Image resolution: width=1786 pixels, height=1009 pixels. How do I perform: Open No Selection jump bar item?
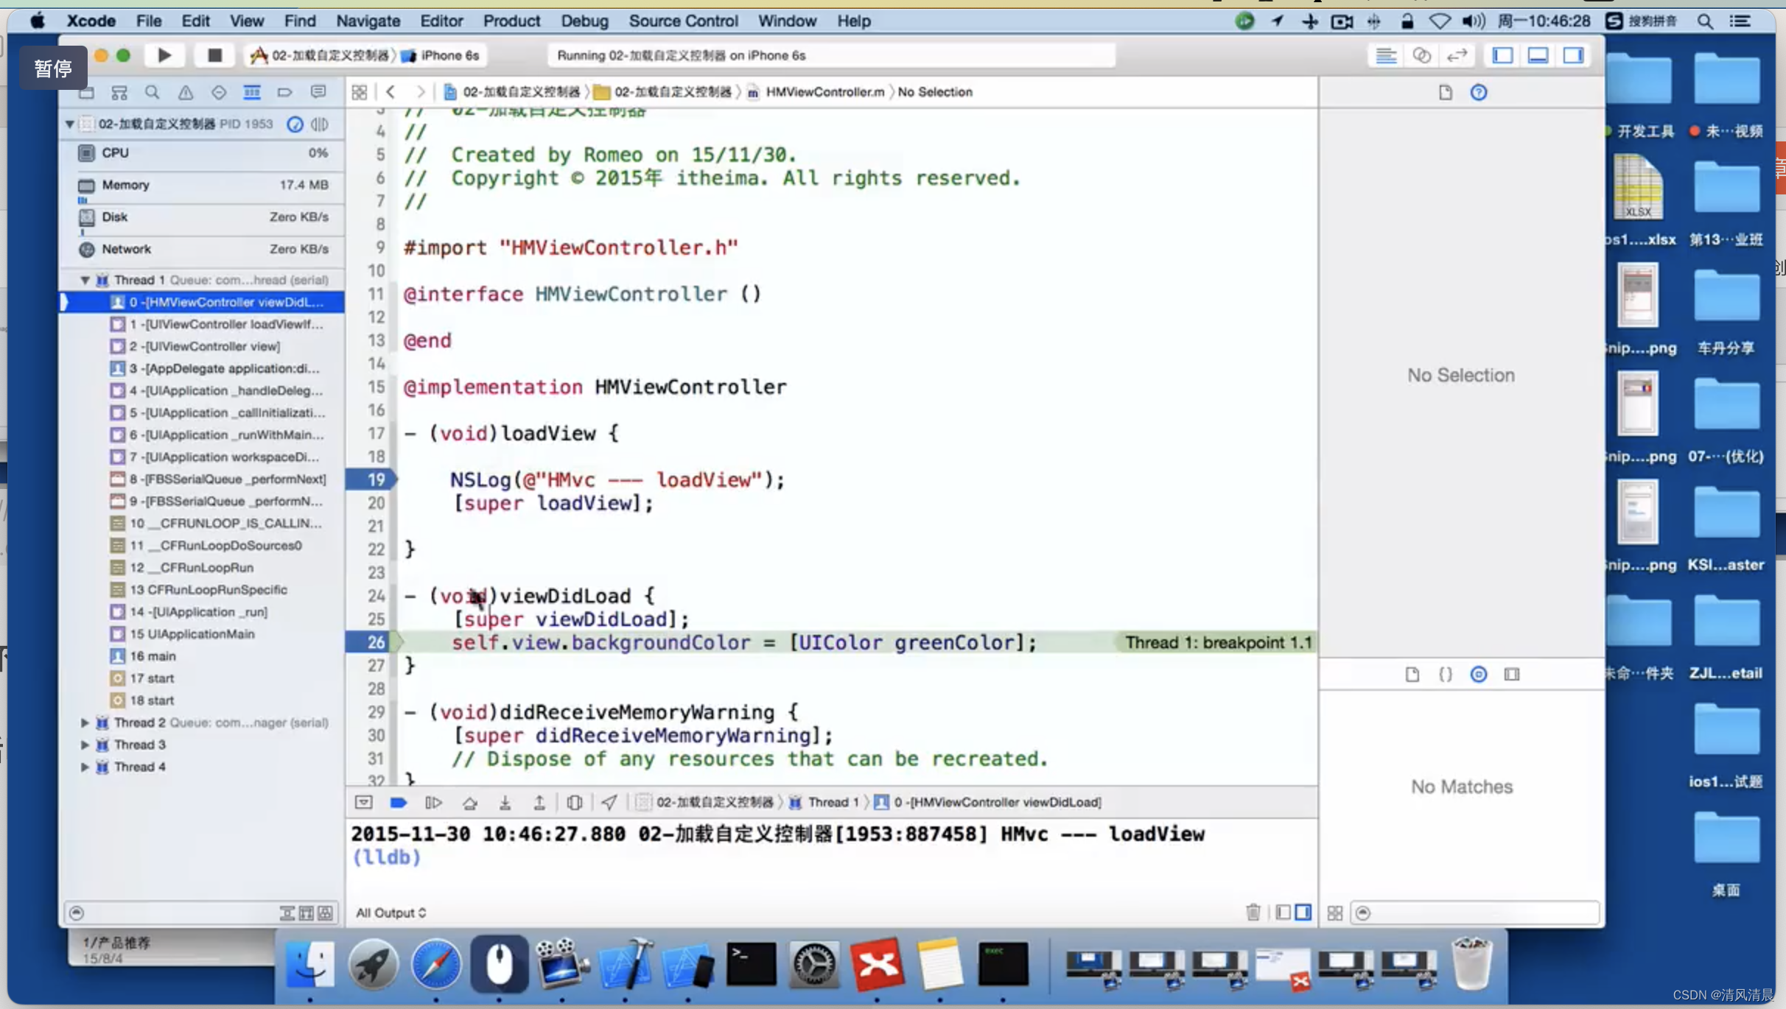pyautogui.click(x=935, y=92)
